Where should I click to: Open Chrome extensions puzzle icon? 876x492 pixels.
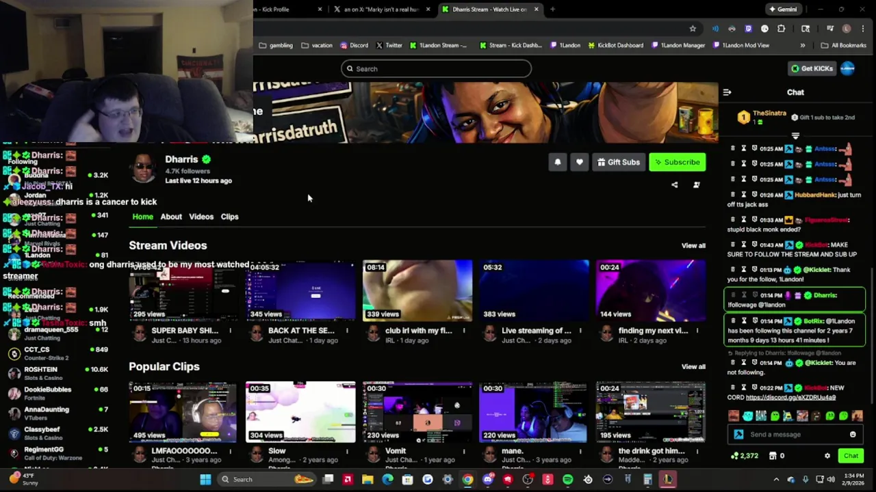781,29
